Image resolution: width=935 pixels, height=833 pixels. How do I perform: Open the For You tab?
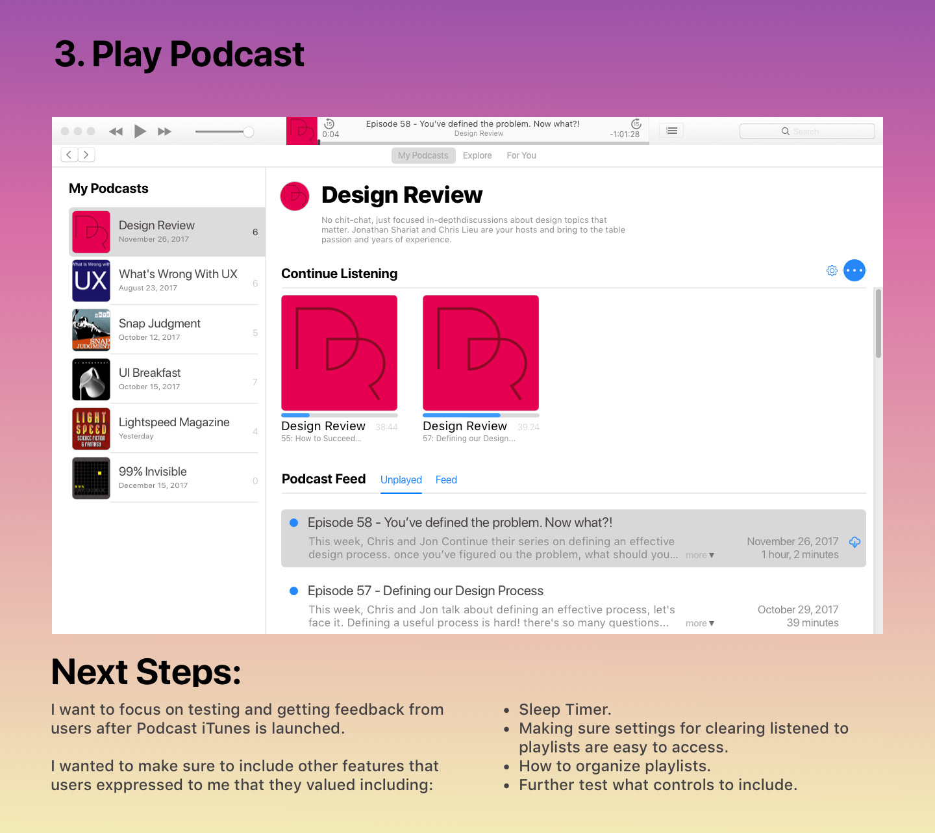[521, 155]
